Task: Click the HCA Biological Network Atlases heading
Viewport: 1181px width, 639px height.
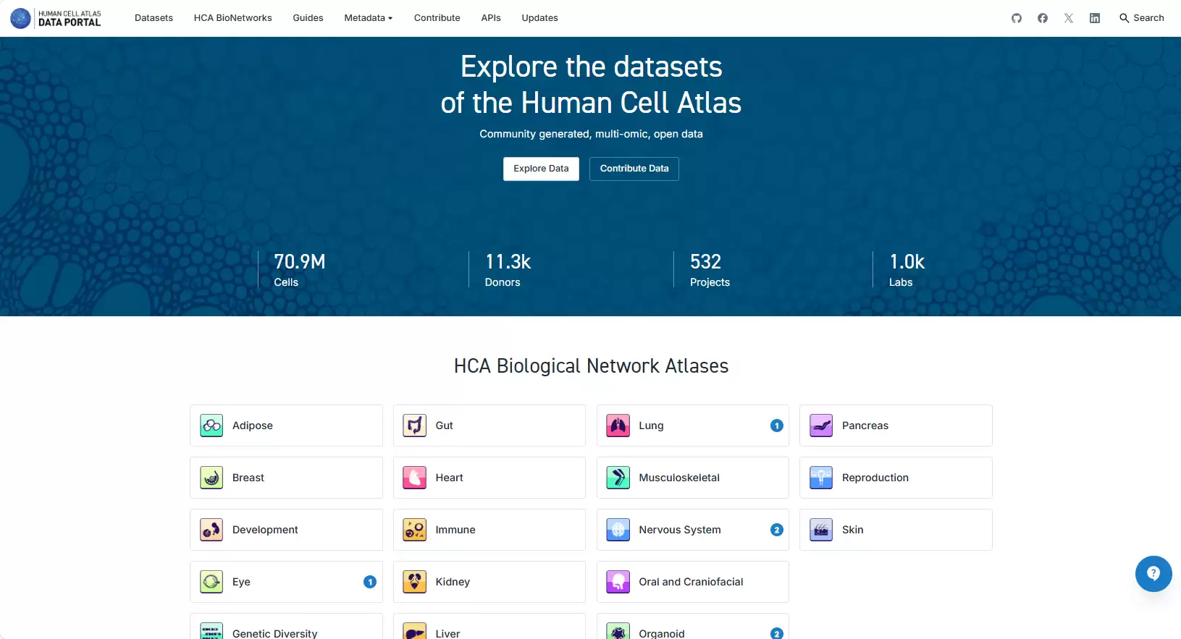Action: 591,366
